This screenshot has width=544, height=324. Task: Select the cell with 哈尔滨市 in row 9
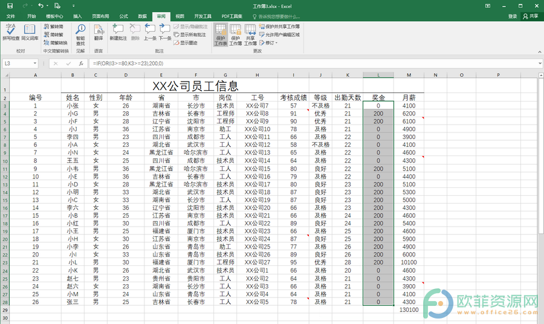(196, 153)
